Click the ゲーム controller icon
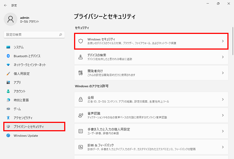The image size is (234, 159). pos(8,109)
